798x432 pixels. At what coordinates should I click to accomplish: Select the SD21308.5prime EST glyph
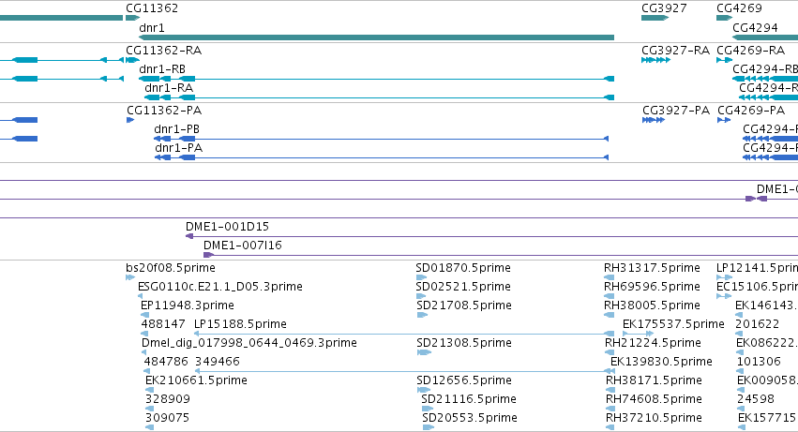[424, 352]
